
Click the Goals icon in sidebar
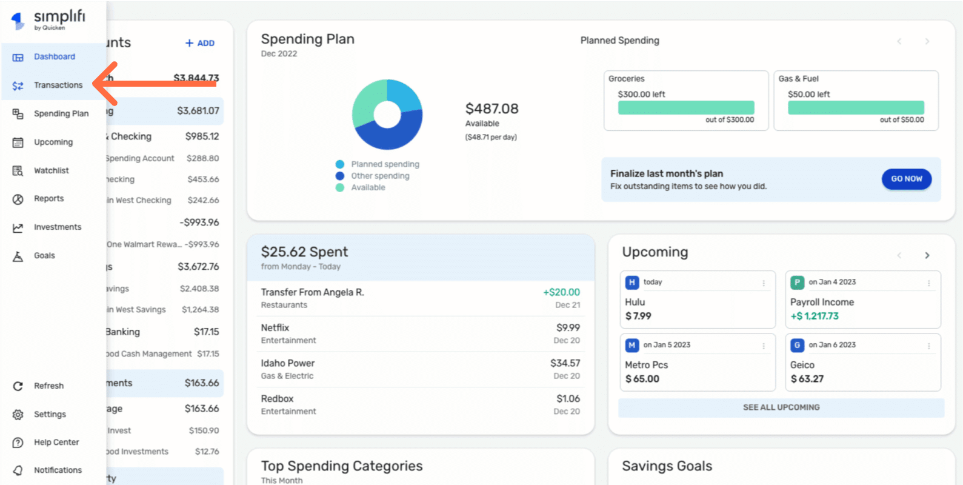pyautogui.click(x=18, y=256)
